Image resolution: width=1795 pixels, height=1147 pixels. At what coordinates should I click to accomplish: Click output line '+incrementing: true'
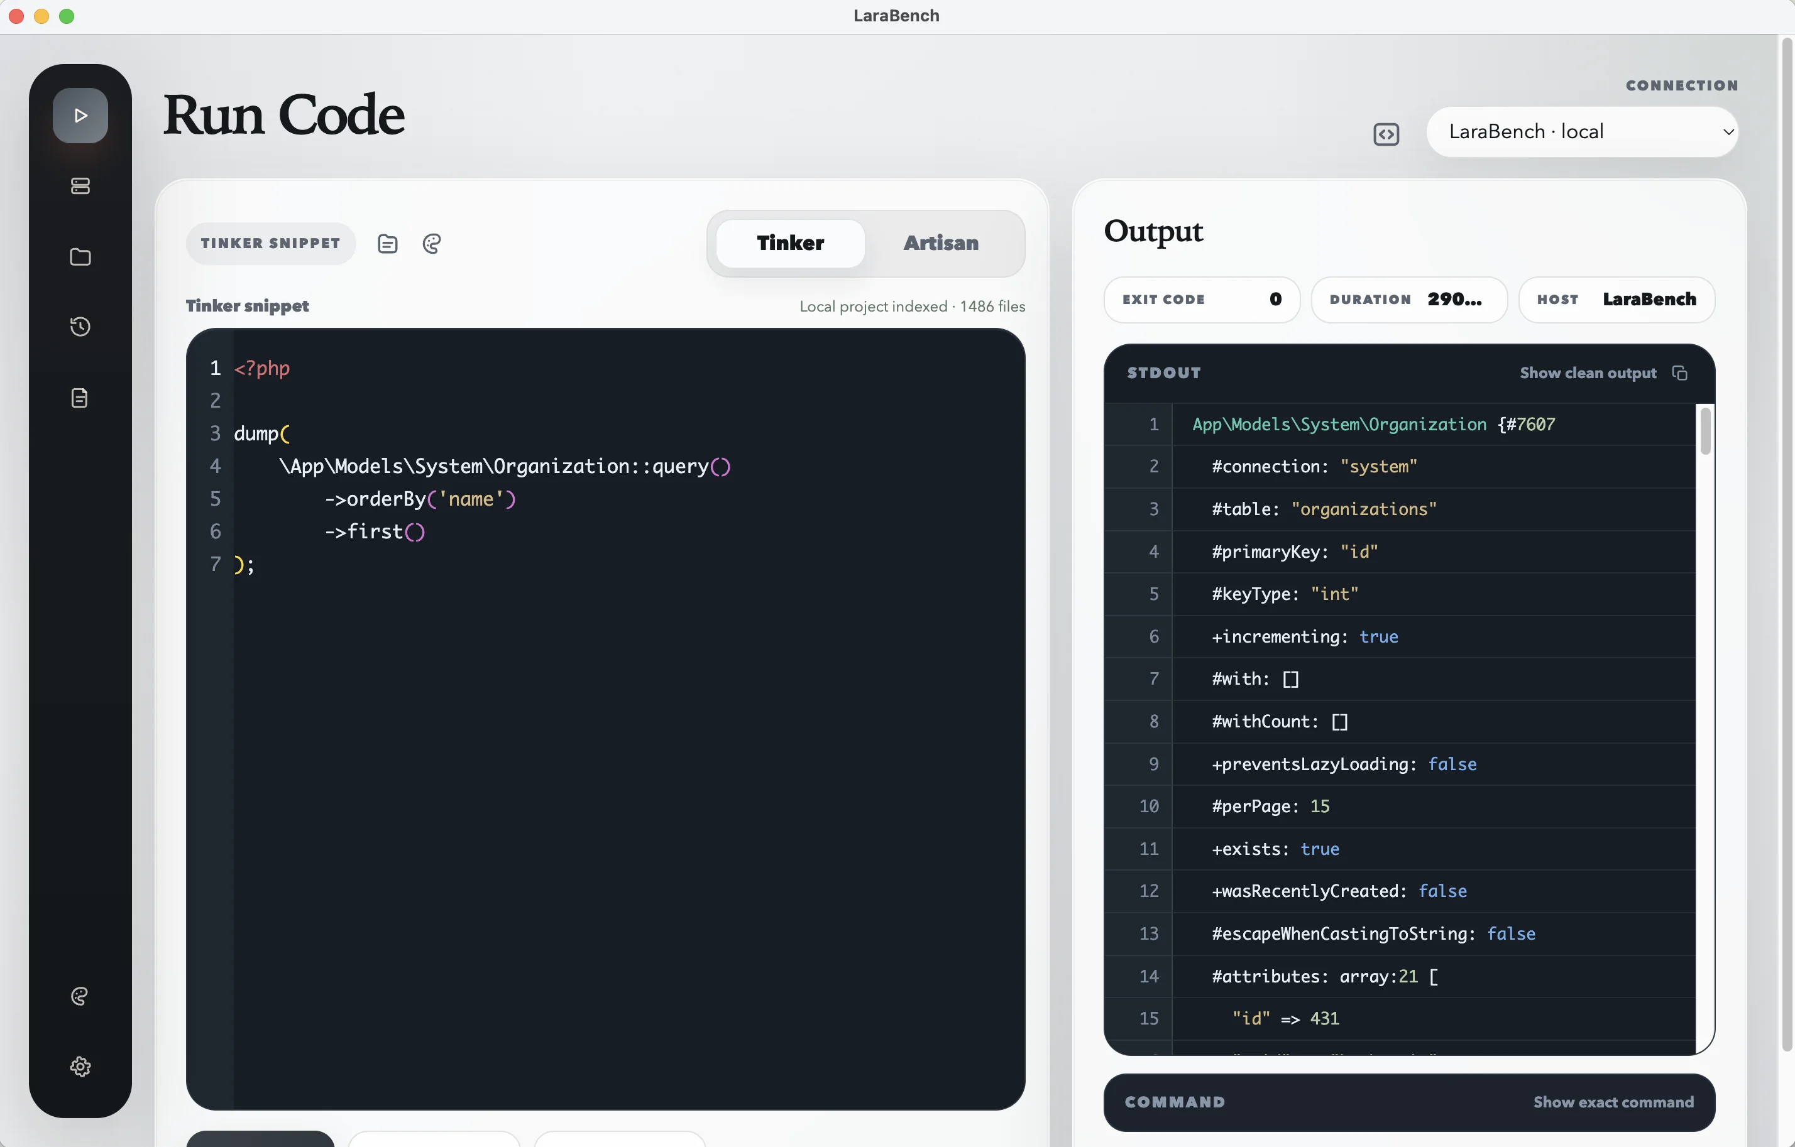point(1305,636)
